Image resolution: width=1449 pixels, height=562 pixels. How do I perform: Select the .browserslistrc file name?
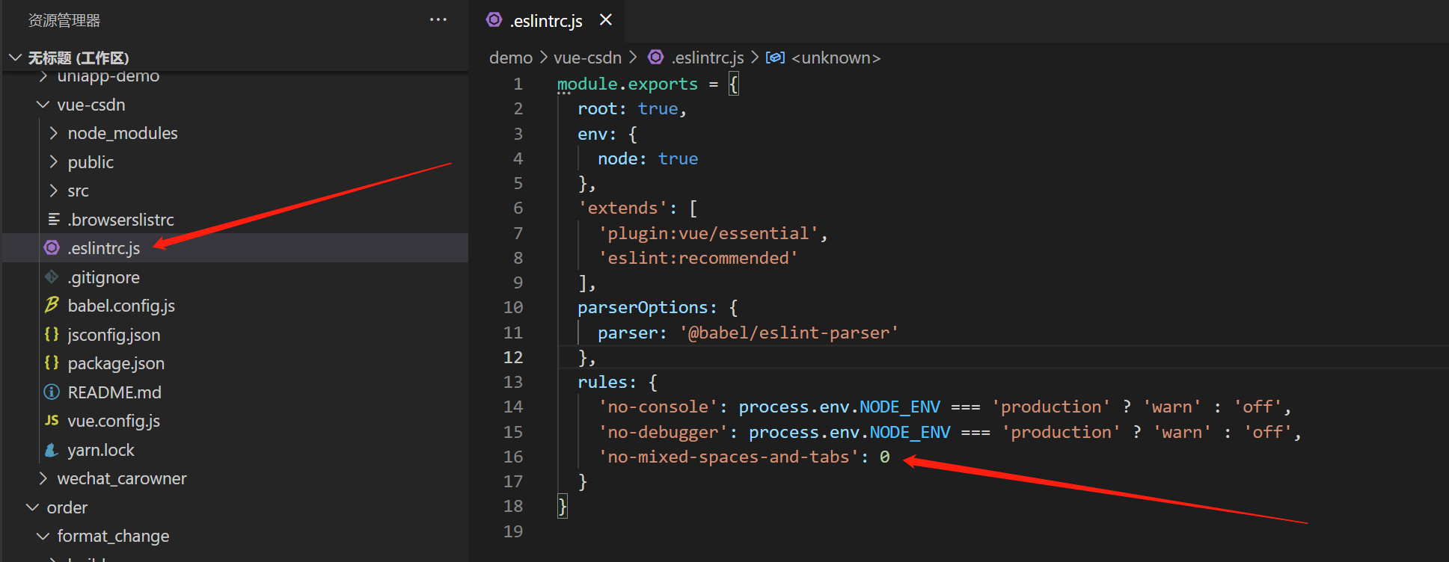pos(120,220)
